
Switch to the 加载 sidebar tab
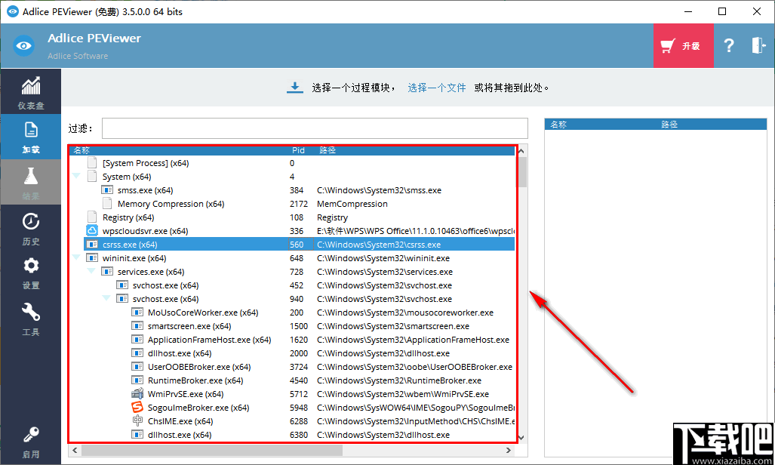31,137
